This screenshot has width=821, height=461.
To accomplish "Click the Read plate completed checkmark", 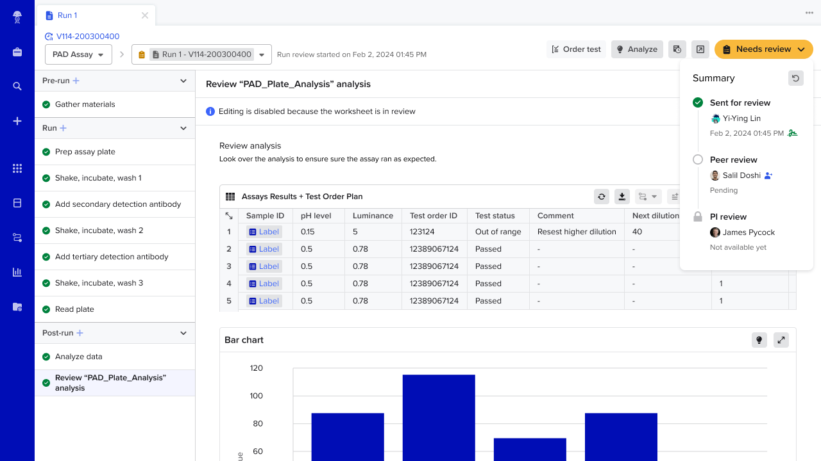I will pos(46,309).
